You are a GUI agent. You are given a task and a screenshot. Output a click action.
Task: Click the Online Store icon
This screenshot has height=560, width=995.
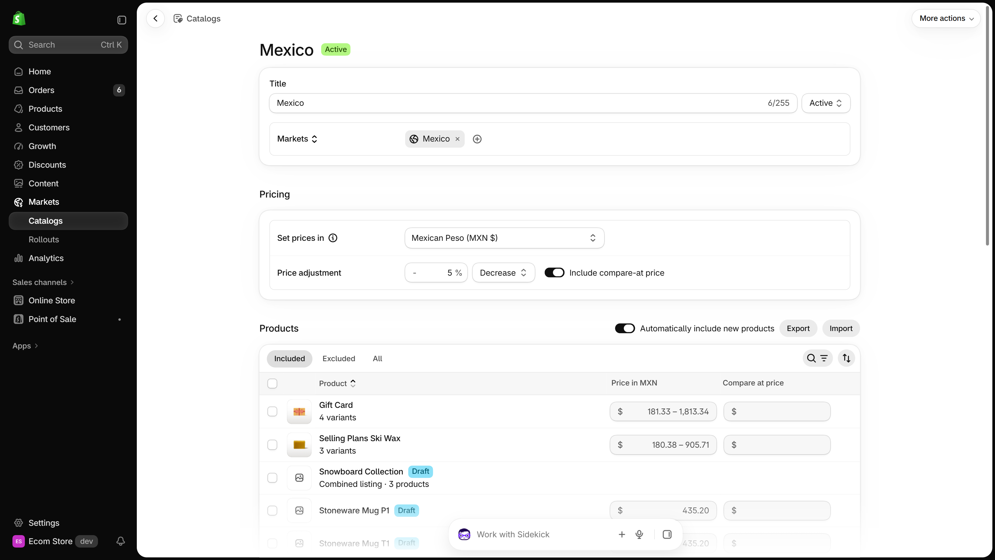coord(19,300)
